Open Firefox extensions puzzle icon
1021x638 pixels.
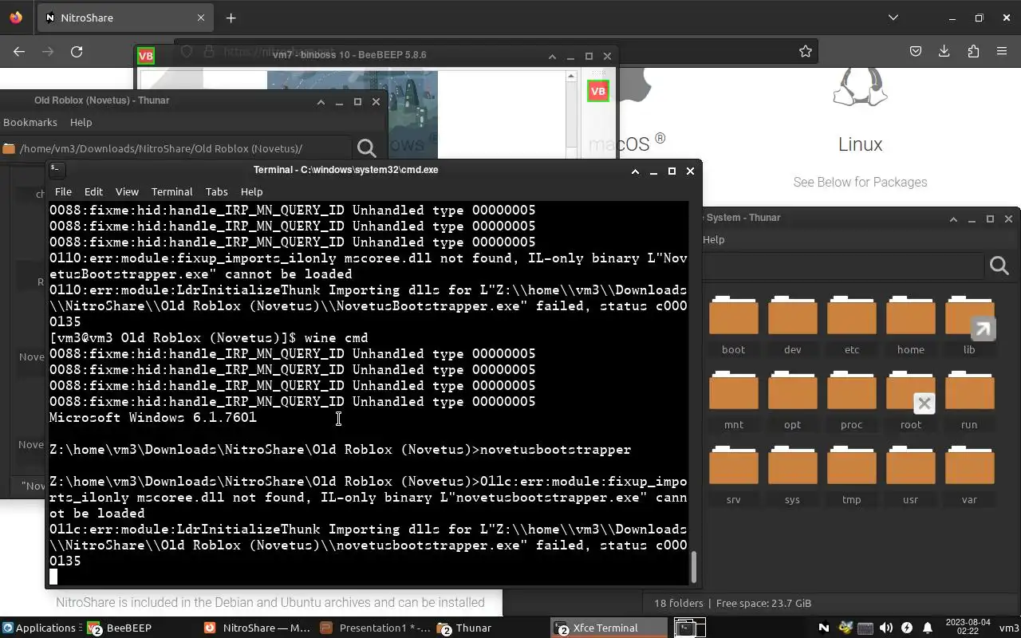tap(973, 52)
